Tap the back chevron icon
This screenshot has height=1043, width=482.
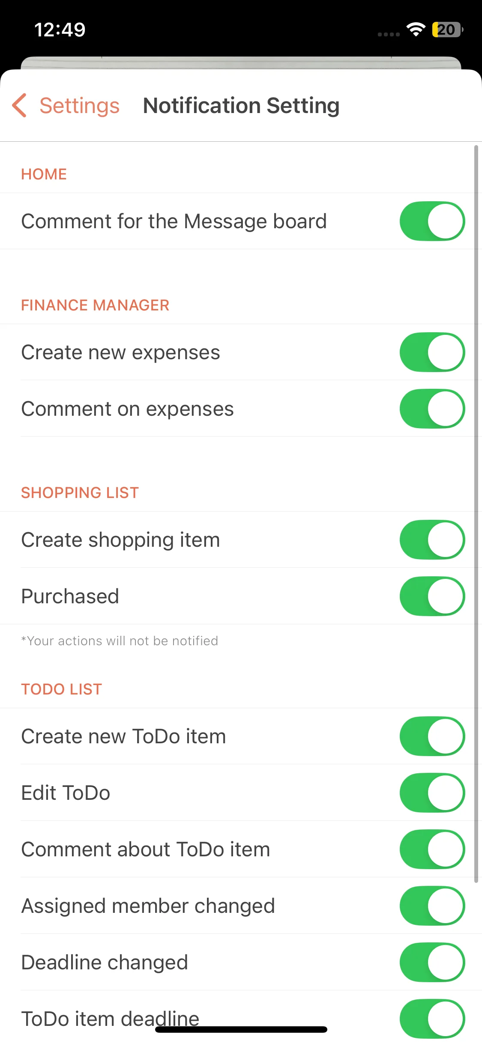[20, 105]
